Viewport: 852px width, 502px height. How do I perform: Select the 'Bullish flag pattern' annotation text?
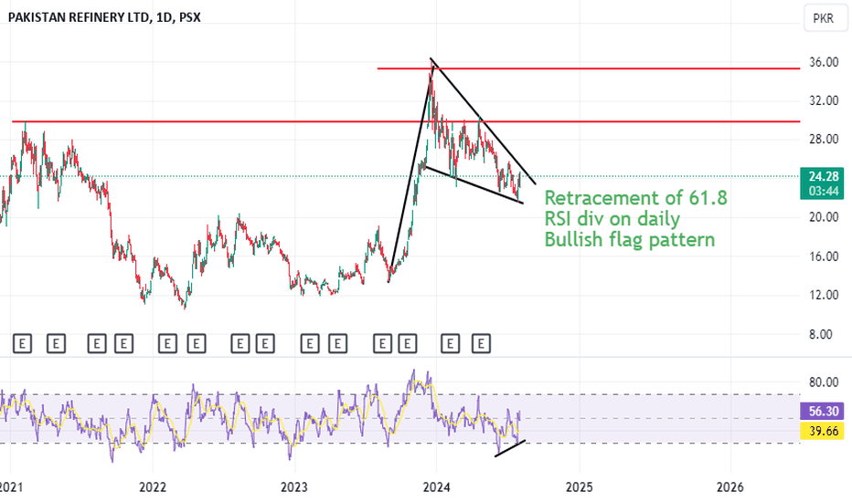[630, 239]
